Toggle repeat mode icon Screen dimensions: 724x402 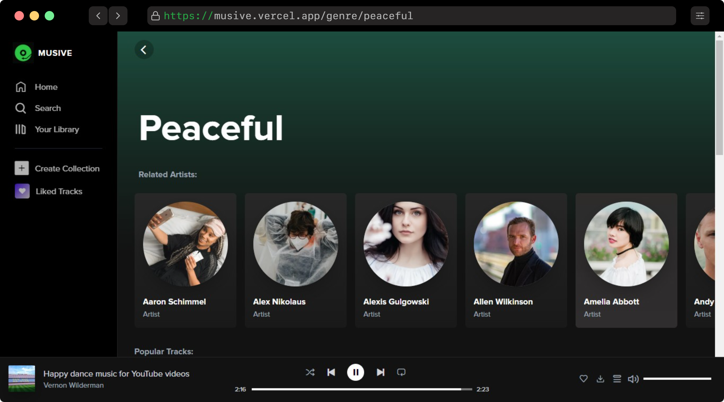pos(401,372)
